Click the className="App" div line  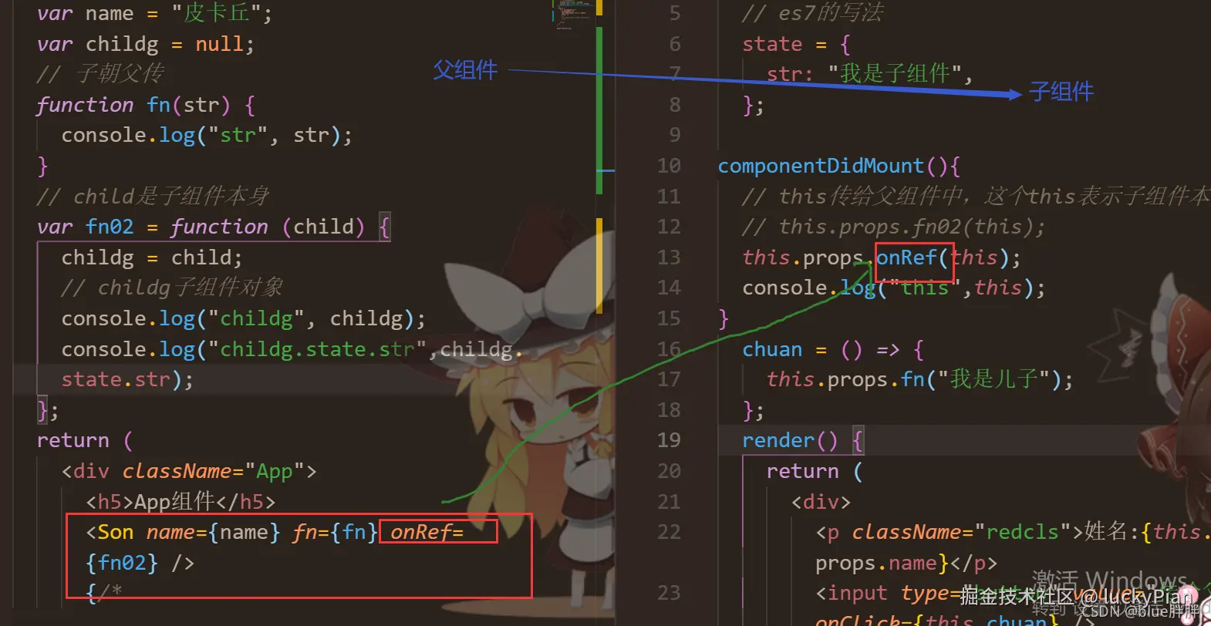point(189,471)
